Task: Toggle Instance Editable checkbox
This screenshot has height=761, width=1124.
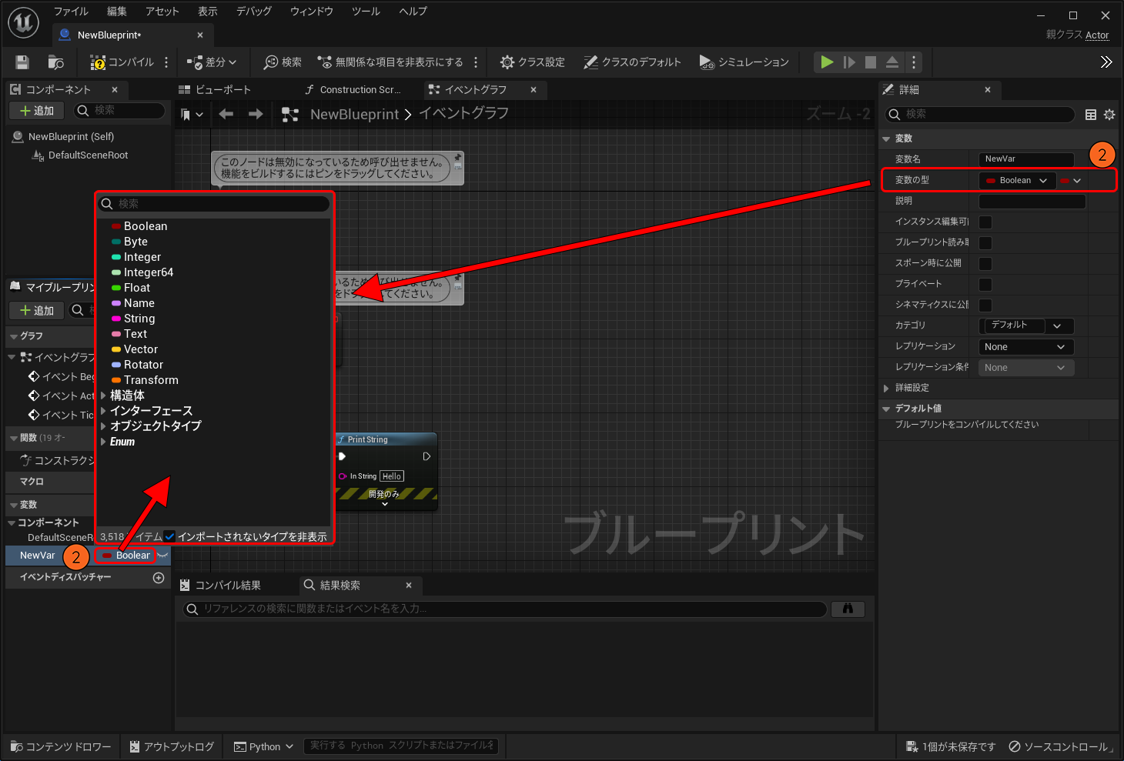Action: pos(985,222)
